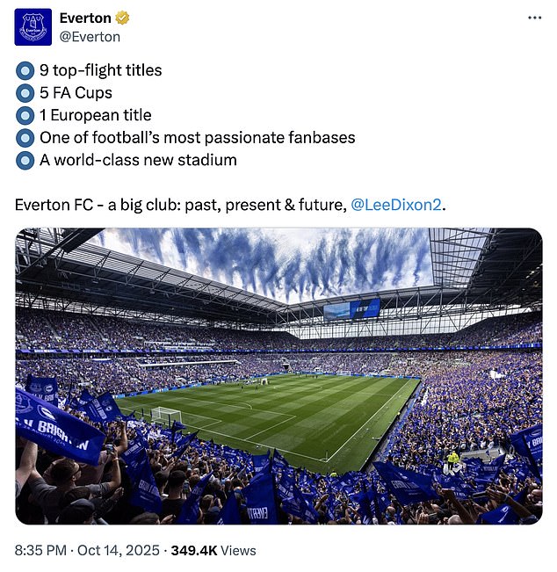
Task: Open the three-dot more options menu
Action: 534,18
